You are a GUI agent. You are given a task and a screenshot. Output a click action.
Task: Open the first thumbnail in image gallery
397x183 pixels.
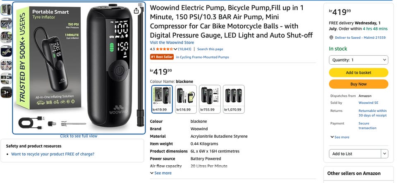tap(6, 9)
